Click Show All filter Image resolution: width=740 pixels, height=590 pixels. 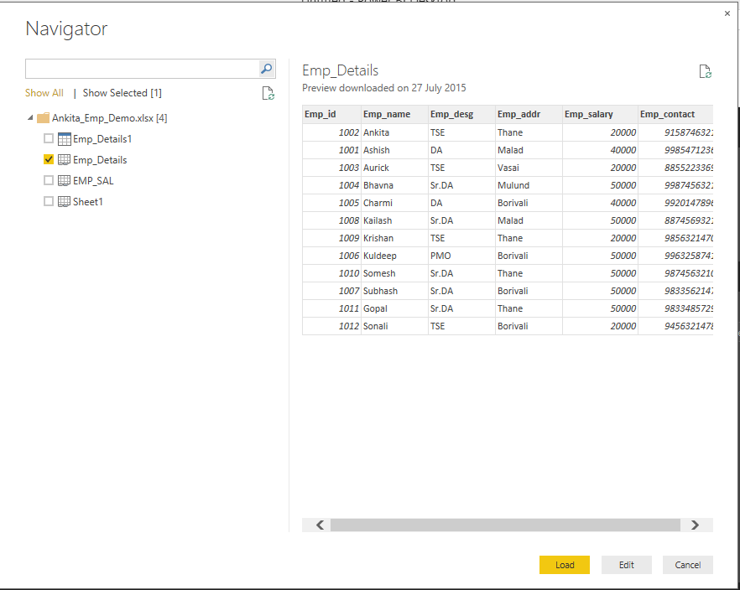(44, 93)
